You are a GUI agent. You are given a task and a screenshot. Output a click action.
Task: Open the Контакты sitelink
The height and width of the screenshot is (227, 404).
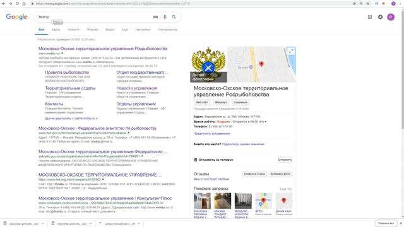pos(54,104)
